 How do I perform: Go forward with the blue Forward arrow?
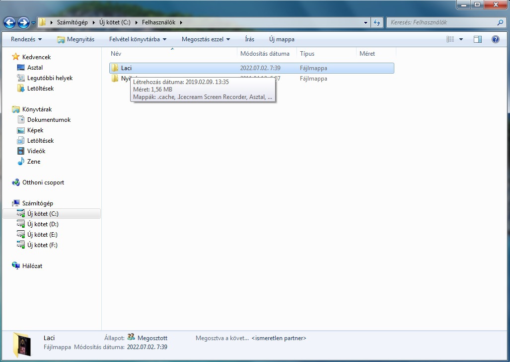pos(23,22)
